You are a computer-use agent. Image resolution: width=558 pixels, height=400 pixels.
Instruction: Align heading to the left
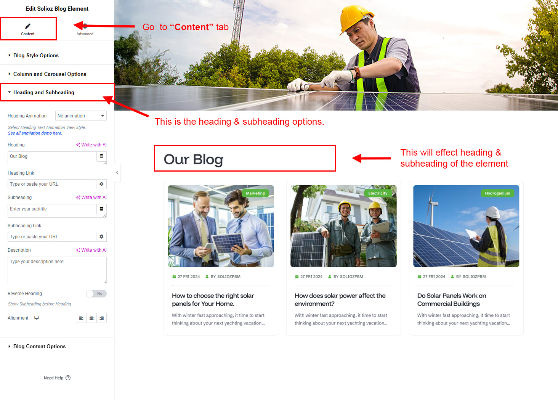[81, 318]
